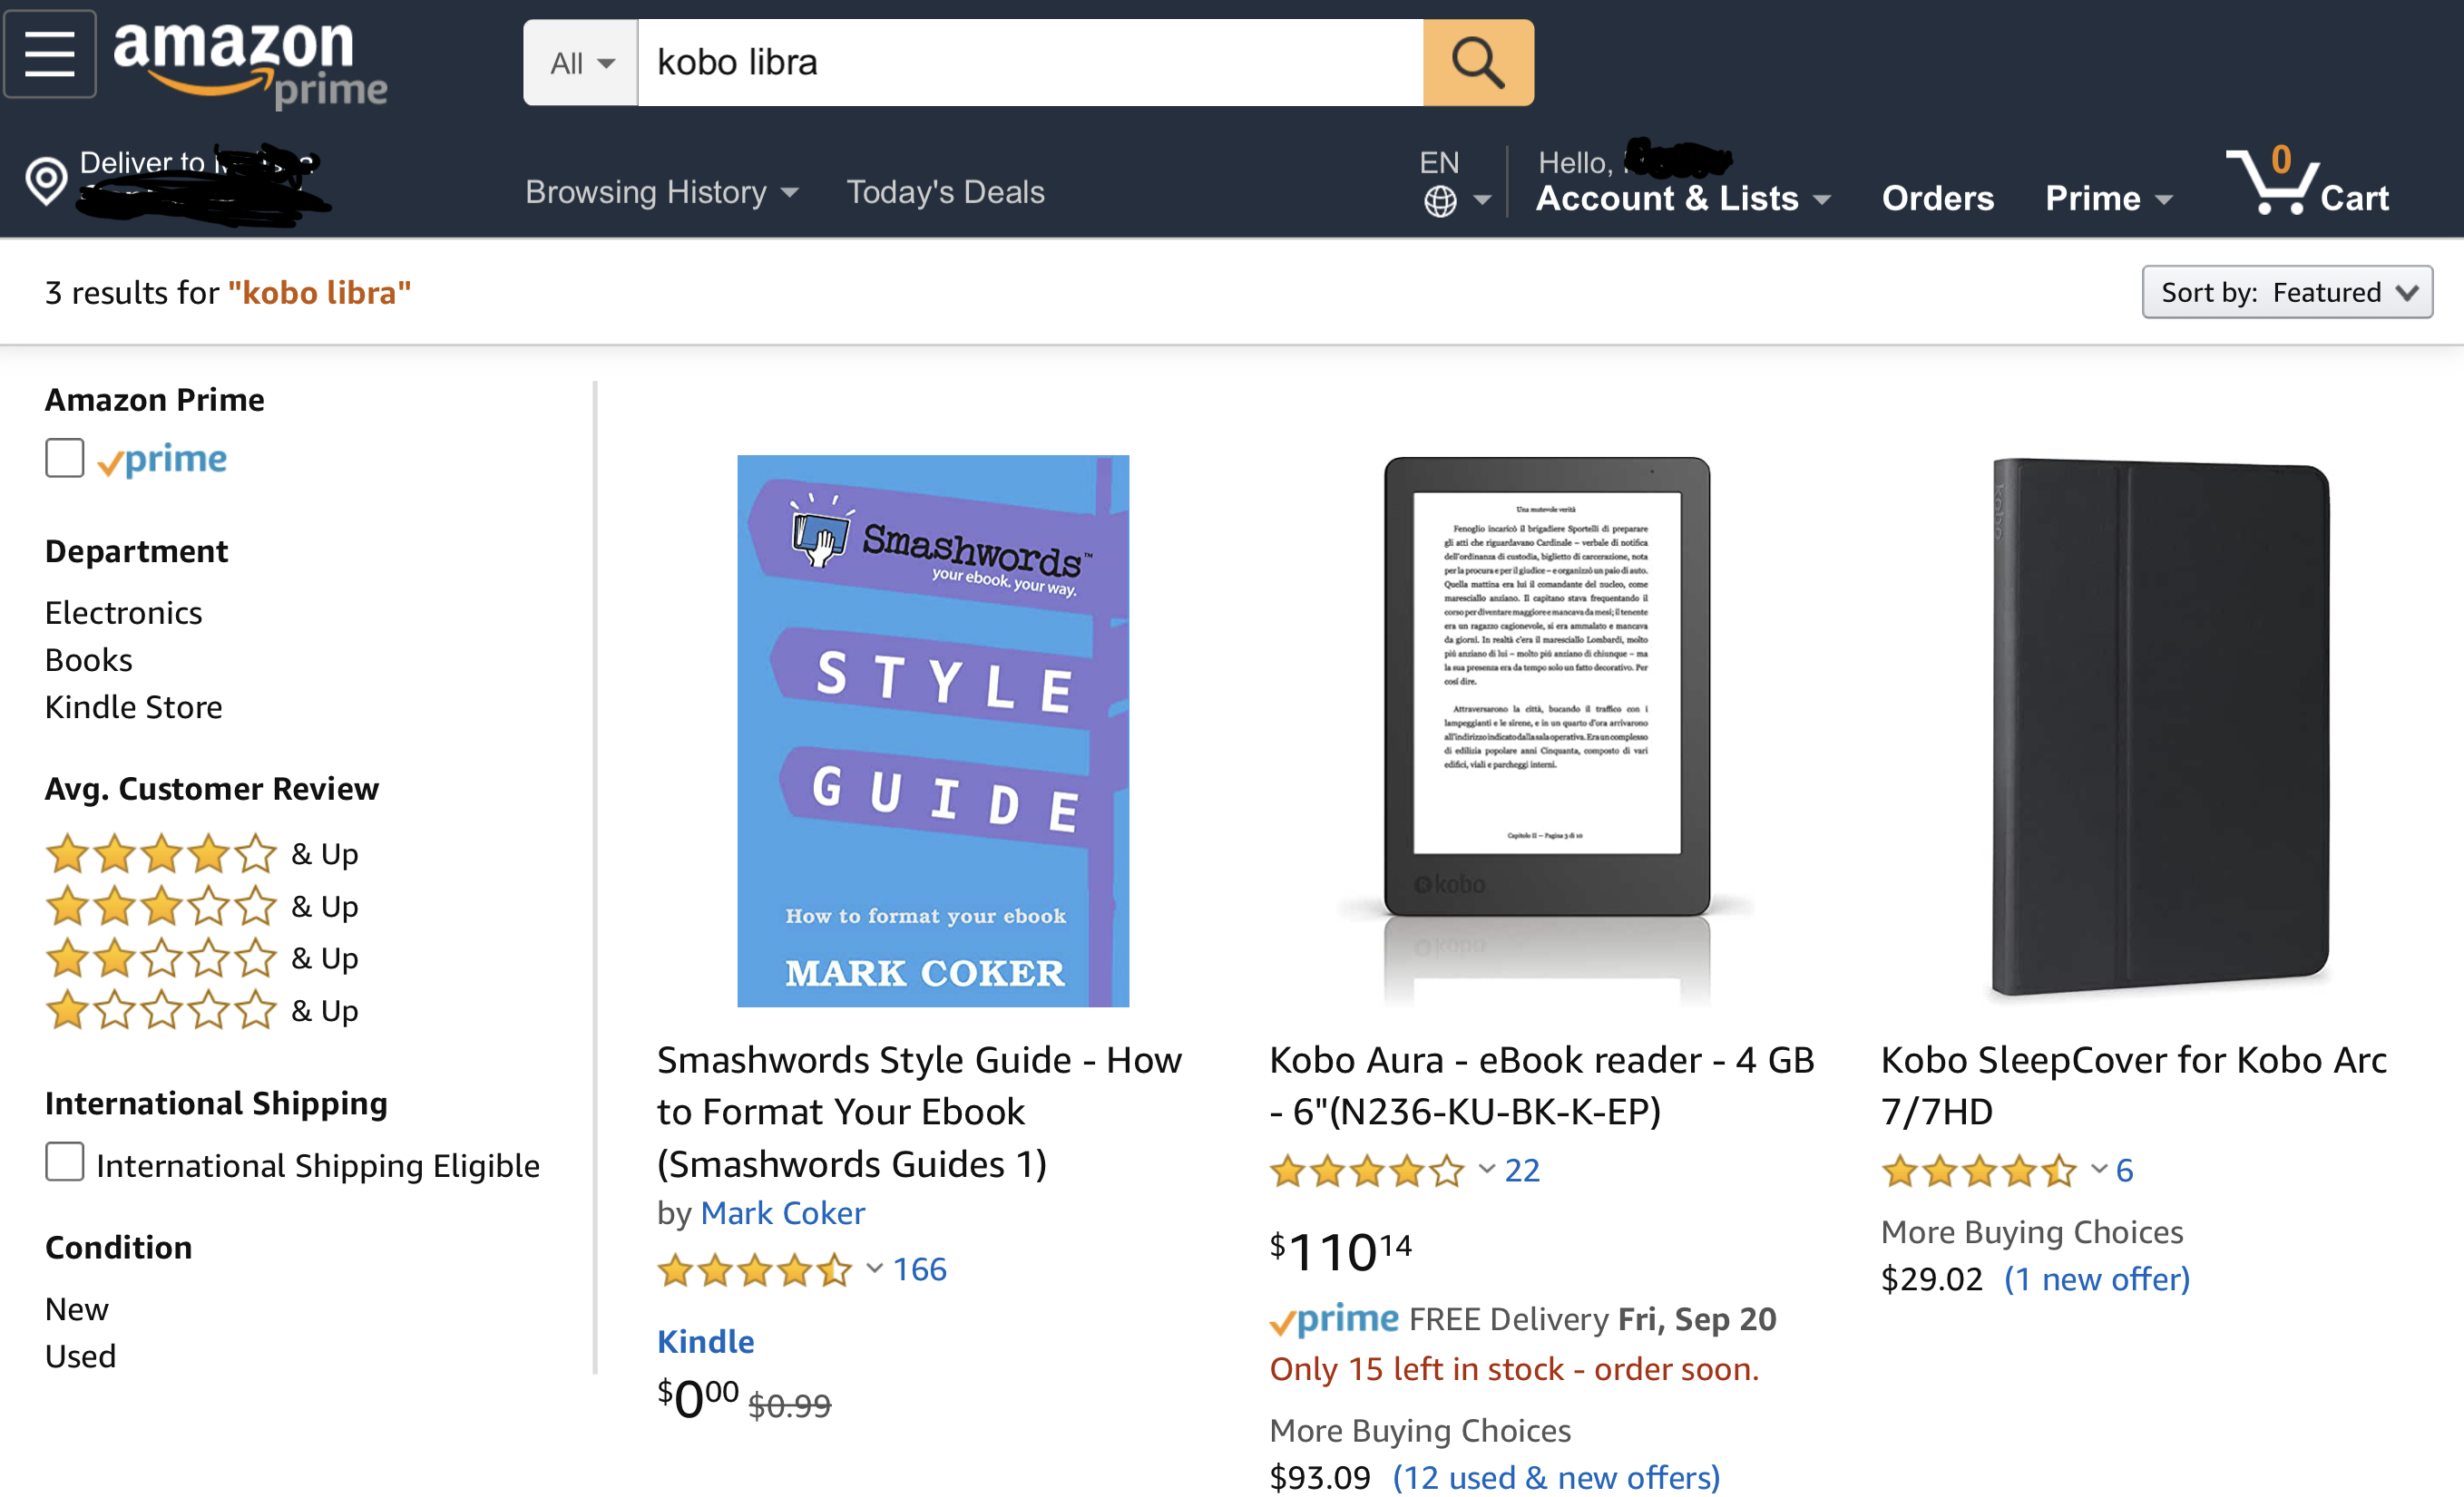Open the Sort by Featured dropdown
The width and height of the screenshot is (2464, 1497).
click(2286, 293)
